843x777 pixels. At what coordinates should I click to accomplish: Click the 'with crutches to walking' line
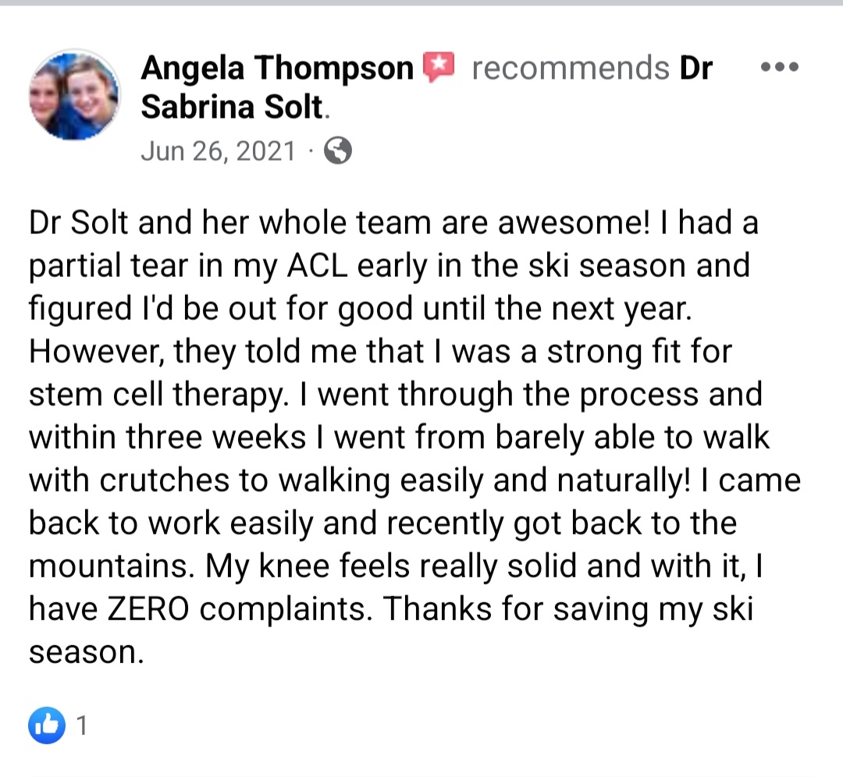(414, 480)
